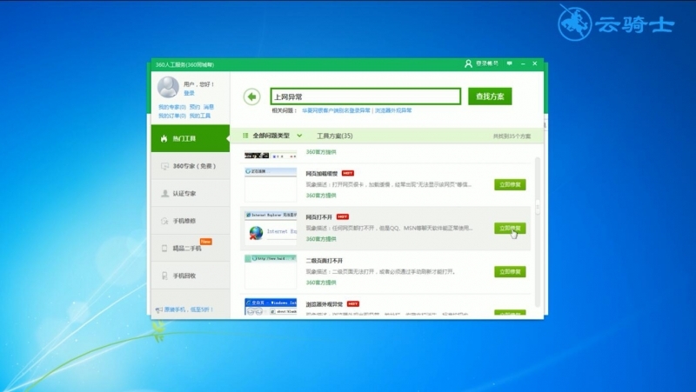Click the 登录 link under user greeting
Image resolution: width=696 pixels, height=392 pixels.
[189, 93]
